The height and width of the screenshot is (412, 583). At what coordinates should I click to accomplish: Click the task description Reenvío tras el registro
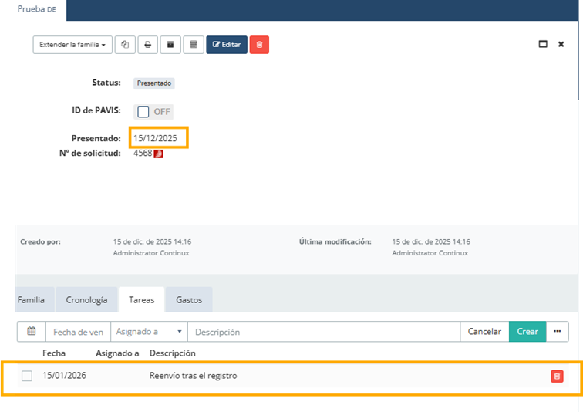point(194,376)
